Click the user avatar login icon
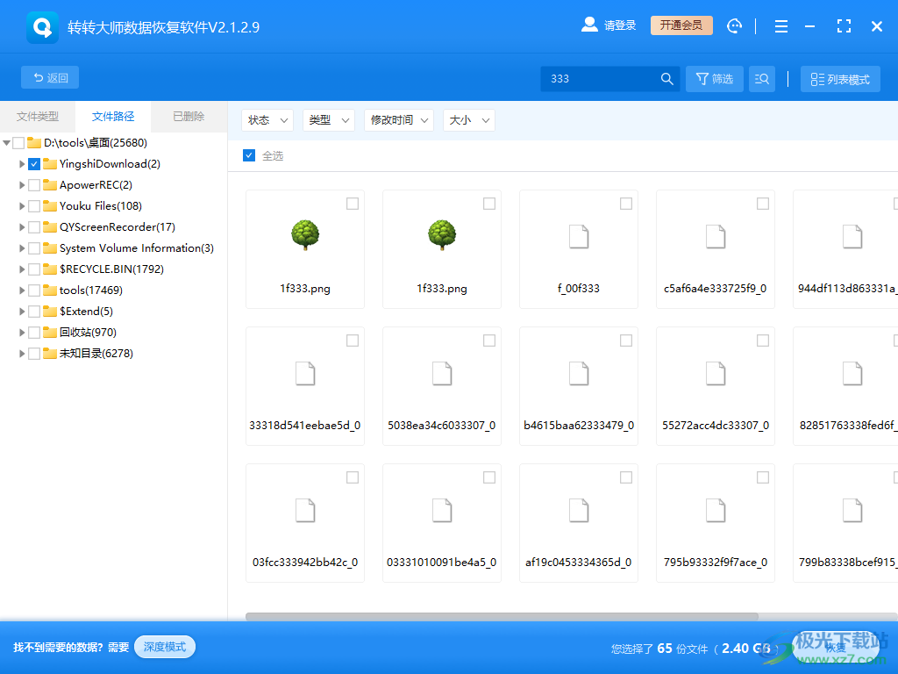The image size is (898, 674). [589, 25]
